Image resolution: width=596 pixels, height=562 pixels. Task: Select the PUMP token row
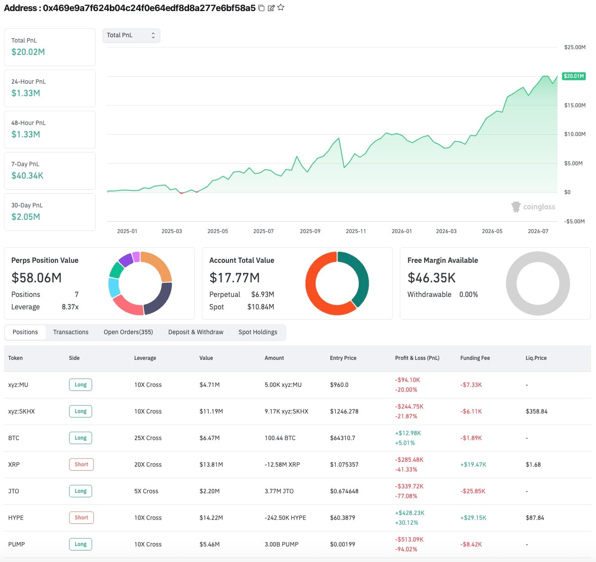298,544
